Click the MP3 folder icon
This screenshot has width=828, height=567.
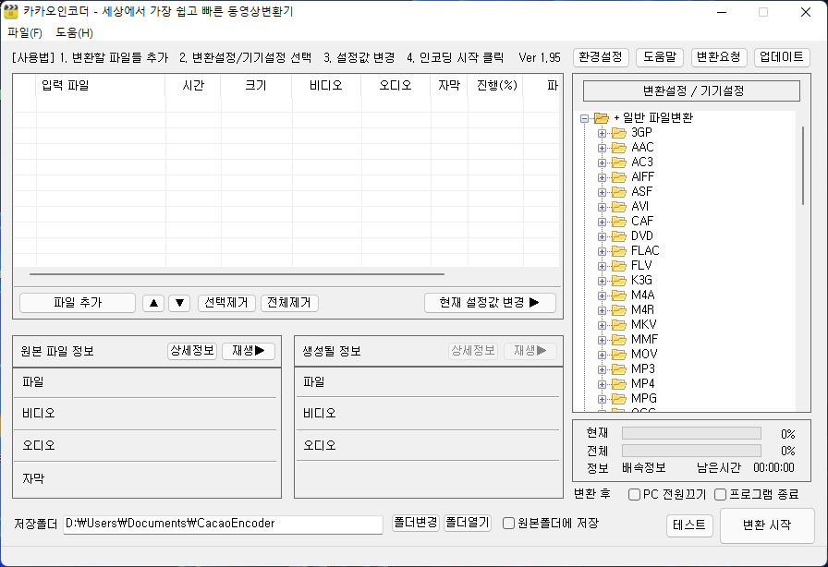pos(619,369)
